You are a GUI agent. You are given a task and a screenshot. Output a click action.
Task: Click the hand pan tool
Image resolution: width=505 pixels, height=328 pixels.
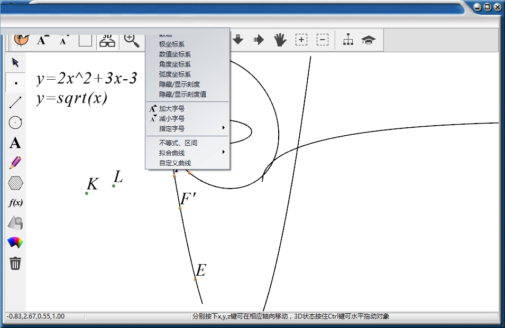click(280, 40)
